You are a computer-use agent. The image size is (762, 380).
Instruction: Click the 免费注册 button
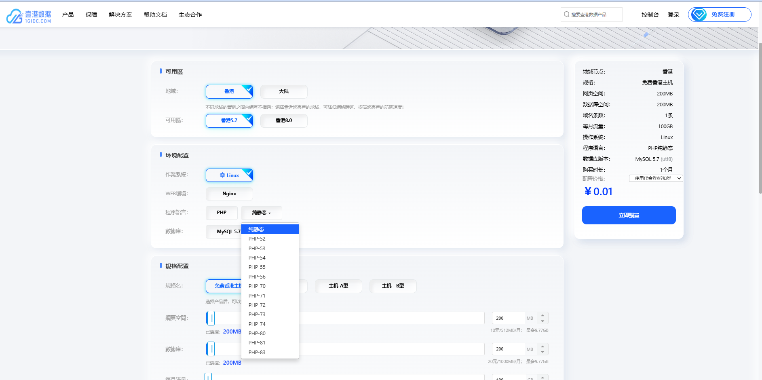click(x=720, y=15)
